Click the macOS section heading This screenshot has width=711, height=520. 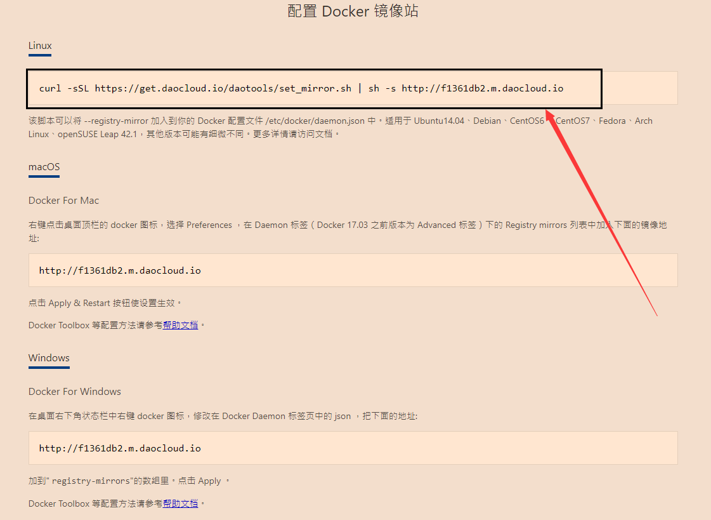pos(44,167)
